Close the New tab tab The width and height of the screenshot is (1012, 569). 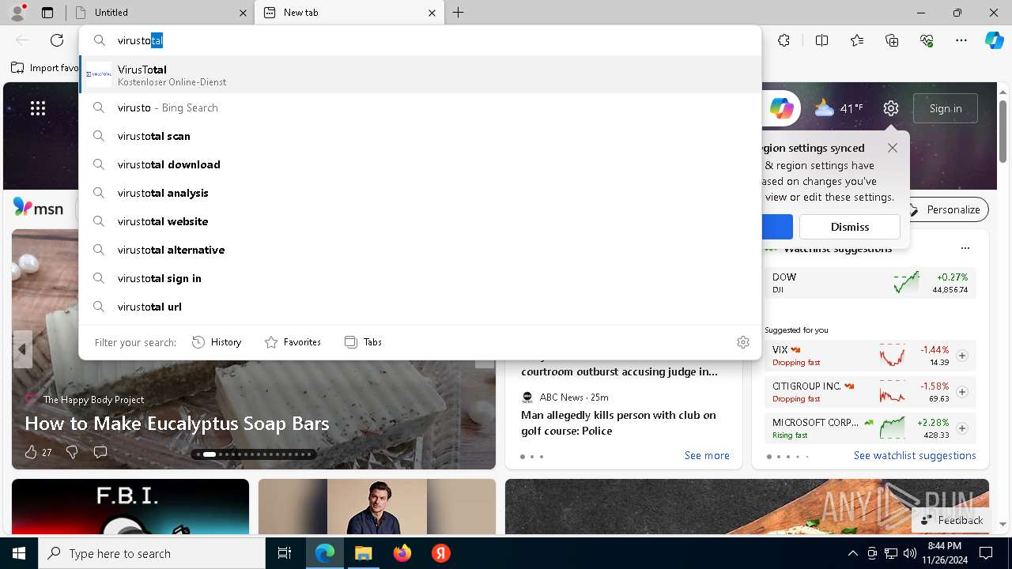click(x=432, y=13)
